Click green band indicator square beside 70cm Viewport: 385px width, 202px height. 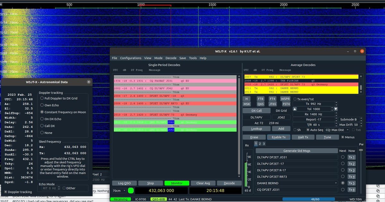point(131,190)
